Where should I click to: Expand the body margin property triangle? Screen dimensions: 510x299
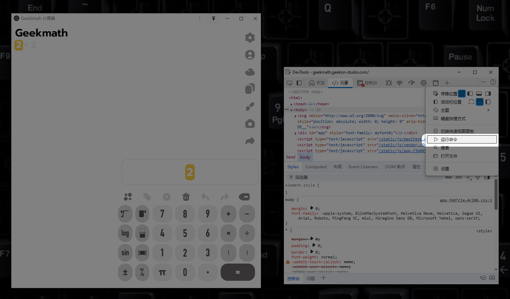312,208
